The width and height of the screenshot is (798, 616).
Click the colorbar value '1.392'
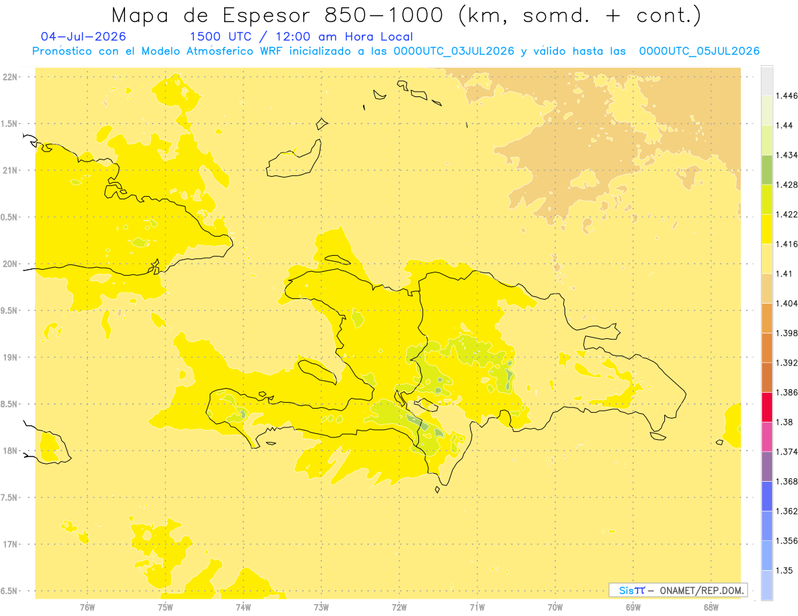click(x=787, y=363)
